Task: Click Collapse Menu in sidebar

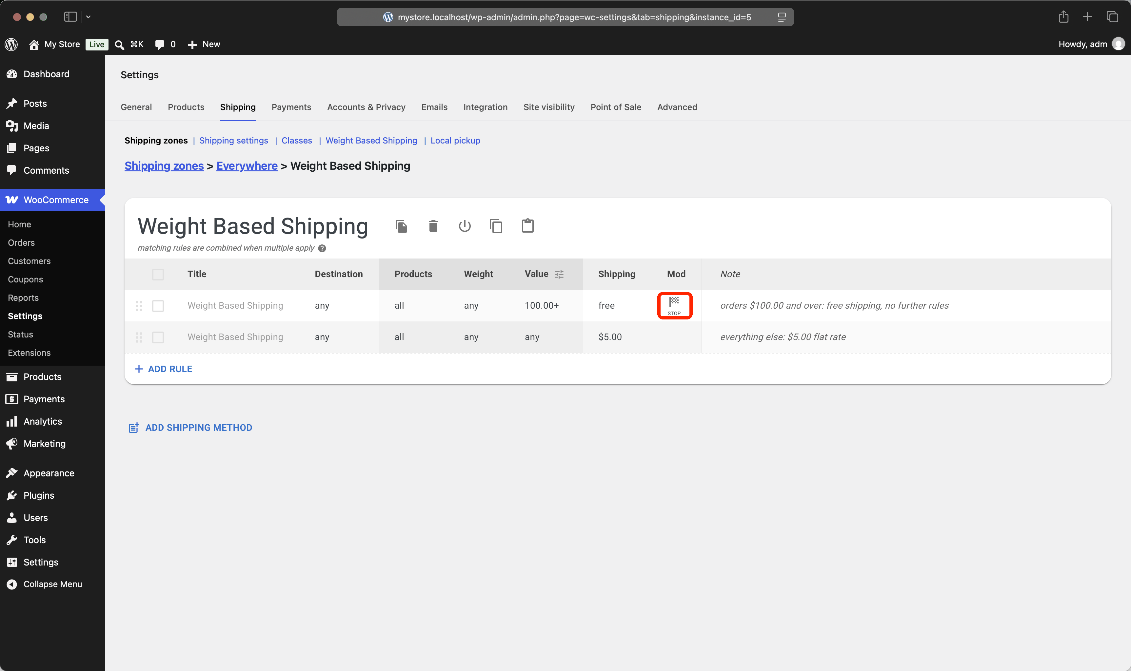Action: [x=44, y=584]
